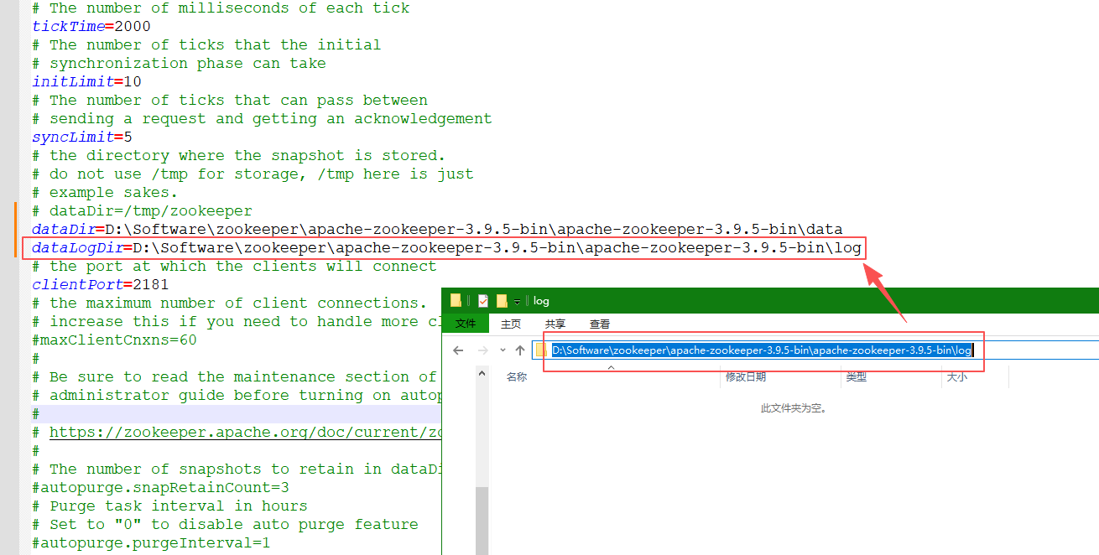
Task: Open the Customize Quick Access Toolbar dropdown
Action: 518,301
